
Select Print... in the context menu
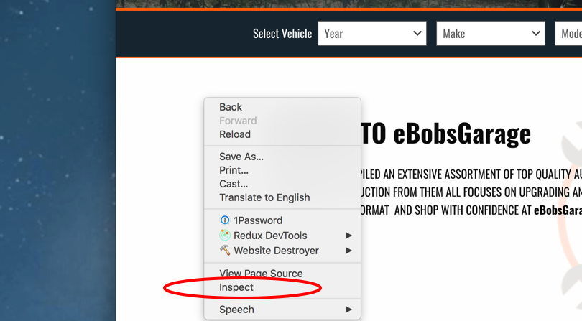click(x=282, y=170)
